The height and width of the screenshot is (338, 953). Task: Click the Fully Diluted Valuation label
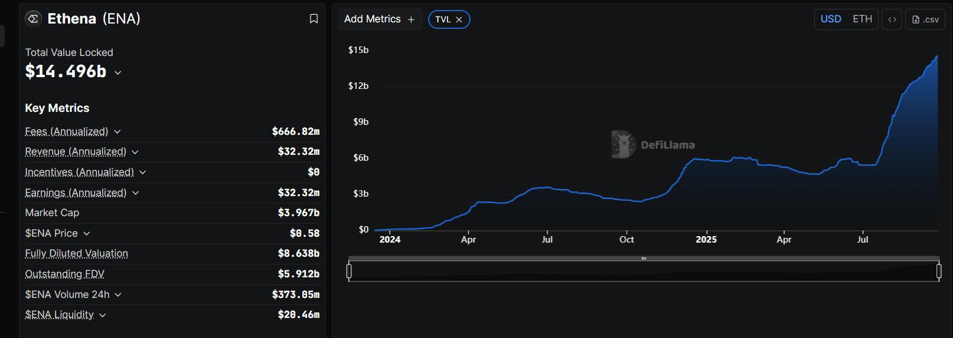coord(76,253)
